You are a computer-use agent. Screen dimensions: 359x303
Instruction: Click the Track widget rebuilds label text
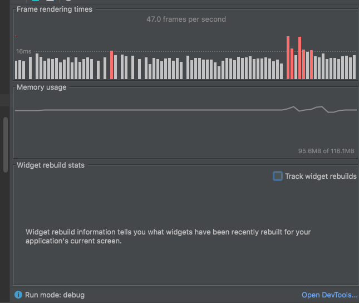321,176
